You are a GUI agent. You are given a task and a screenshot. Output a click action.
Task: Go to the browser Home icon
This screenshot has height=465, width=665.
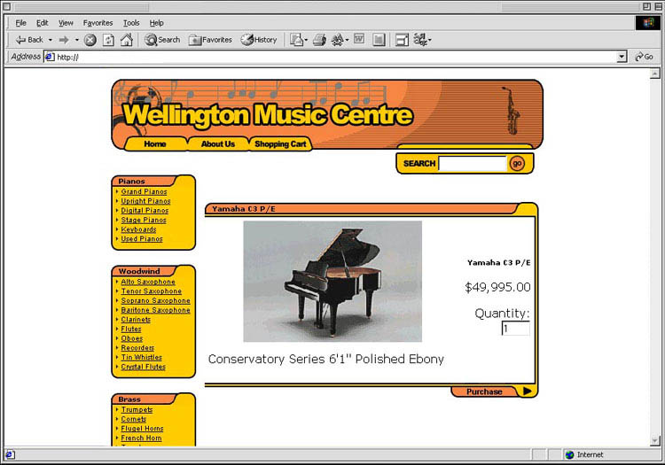coord(127,40)
